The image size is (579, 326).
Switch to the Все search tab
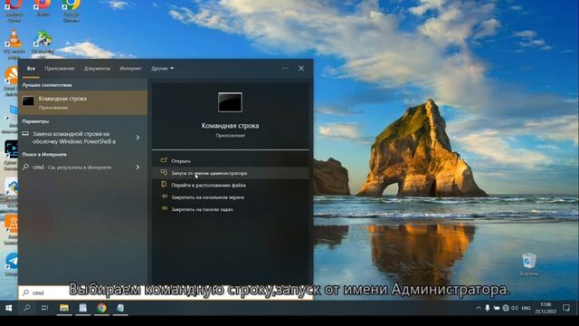pyautogui.click(x=31, y=69)
